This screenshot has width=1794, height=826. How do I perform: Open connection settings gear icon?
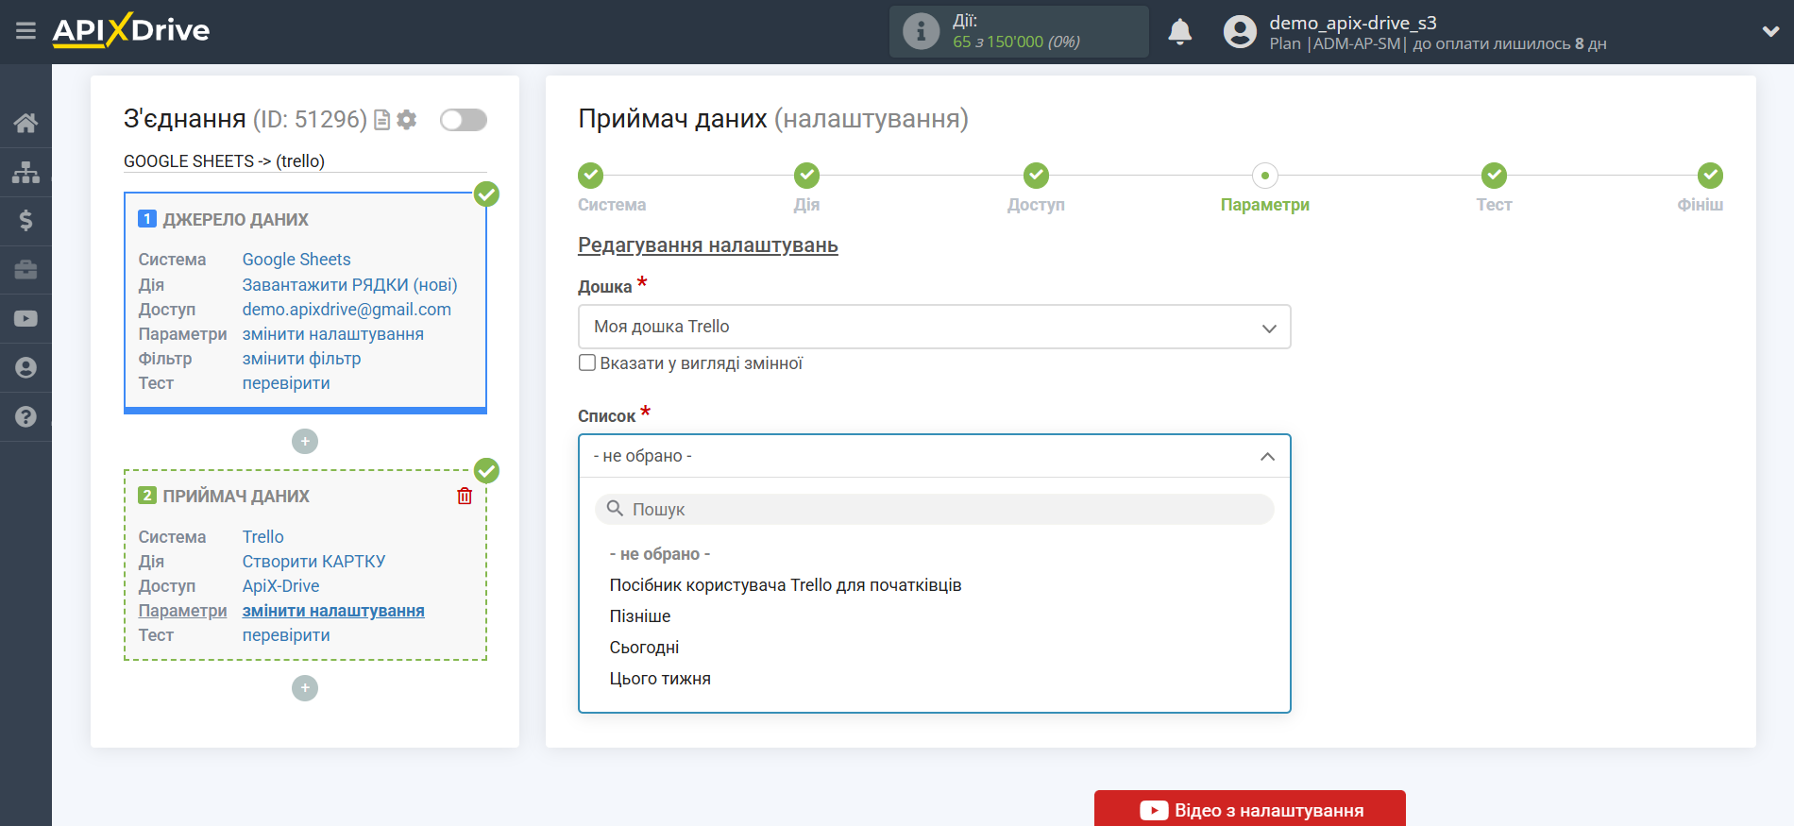tap(407, 120)
